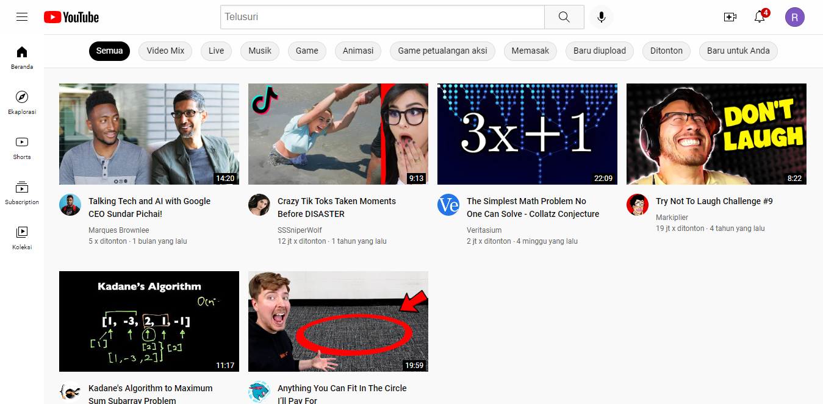Open title Kadane's Algorithm to Maximum Sum Subarray

[x=151, y=394]
